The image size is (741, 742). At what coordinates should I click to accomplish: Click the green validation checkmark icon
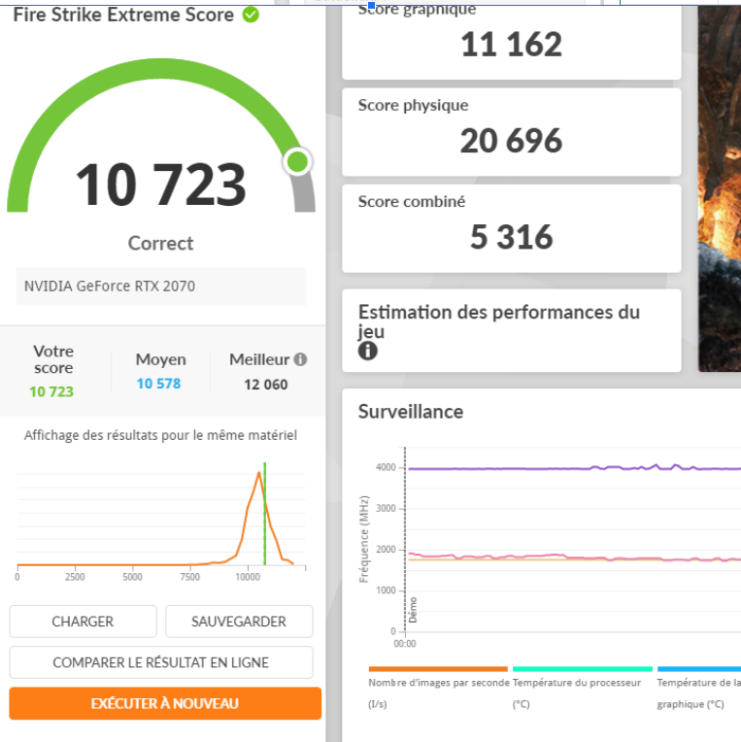coord(251,15)
